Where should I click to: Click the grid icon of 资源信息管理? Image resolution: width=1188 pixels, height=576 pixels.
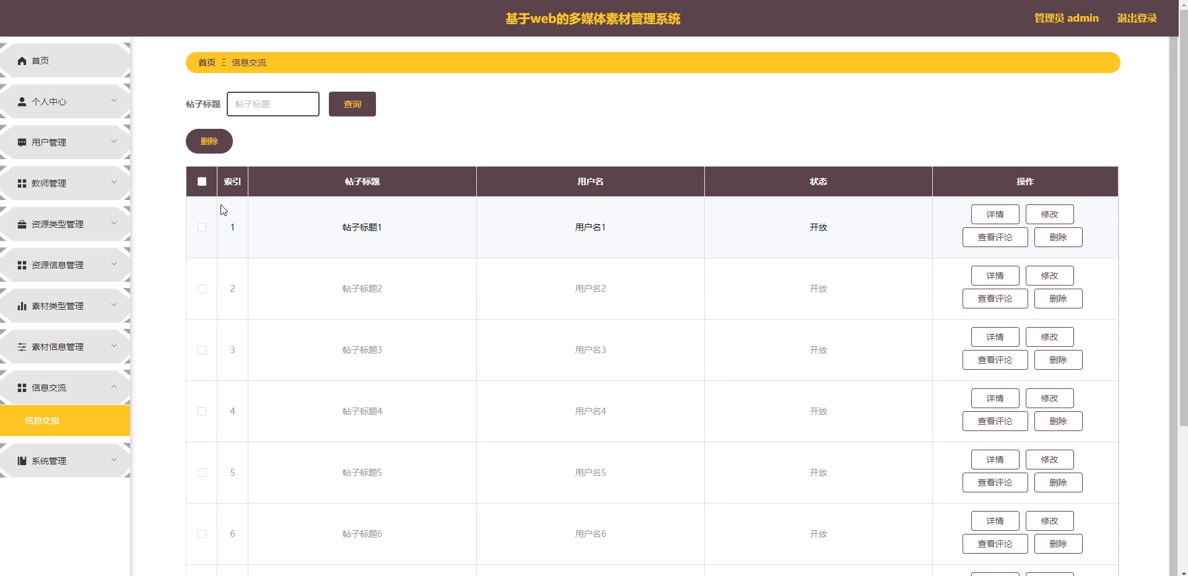pos(22,265)
